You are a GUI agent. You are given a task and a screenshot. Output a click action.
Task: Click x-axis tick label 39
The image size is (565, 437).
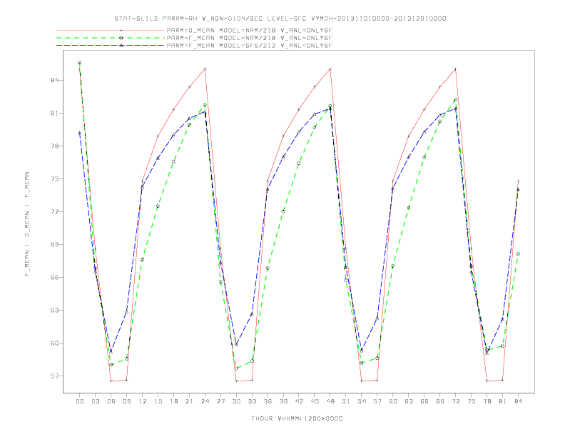coord(283,401)
